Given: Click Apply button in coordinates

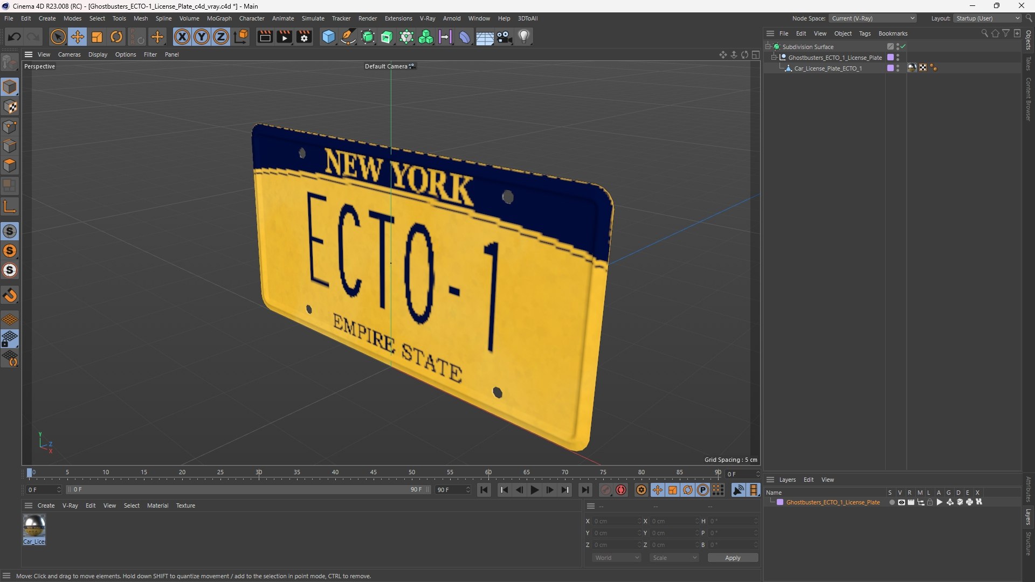Looking at the screenshot, I should 733,558.
